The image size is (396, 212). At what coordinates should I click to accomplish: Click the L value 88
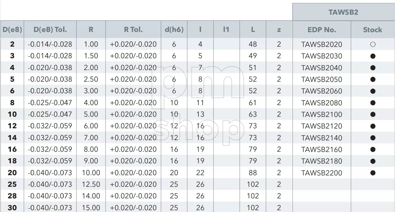tap(253, 173)
